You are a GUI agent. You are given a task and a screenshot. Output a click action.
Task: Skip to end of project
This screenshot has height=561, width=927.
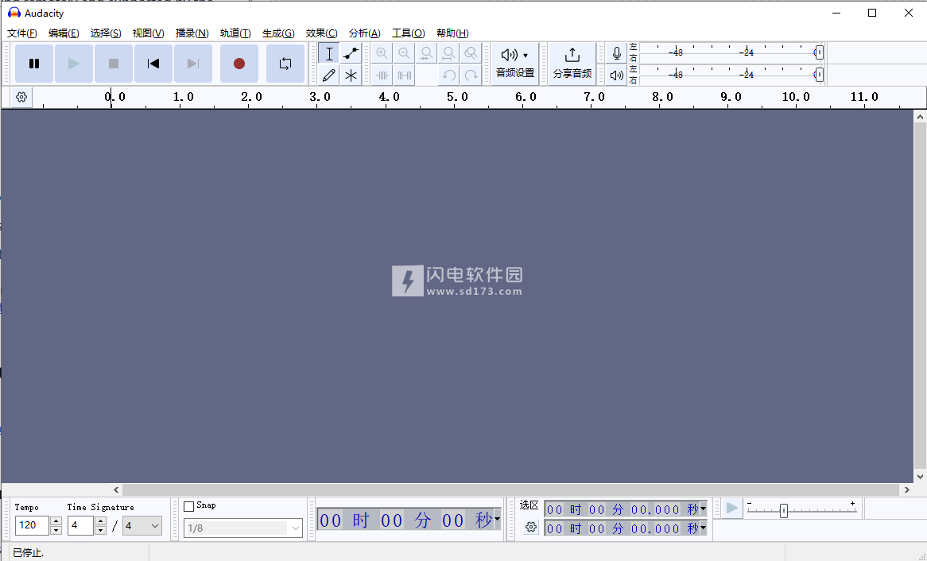tap(192, 64)
